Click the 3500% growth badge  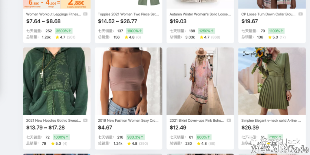[x=64, y=31]
